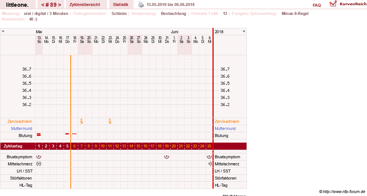Go to next cycle with right arrow by #89
This screenshot has height=196, width=367.
point(60,5)
